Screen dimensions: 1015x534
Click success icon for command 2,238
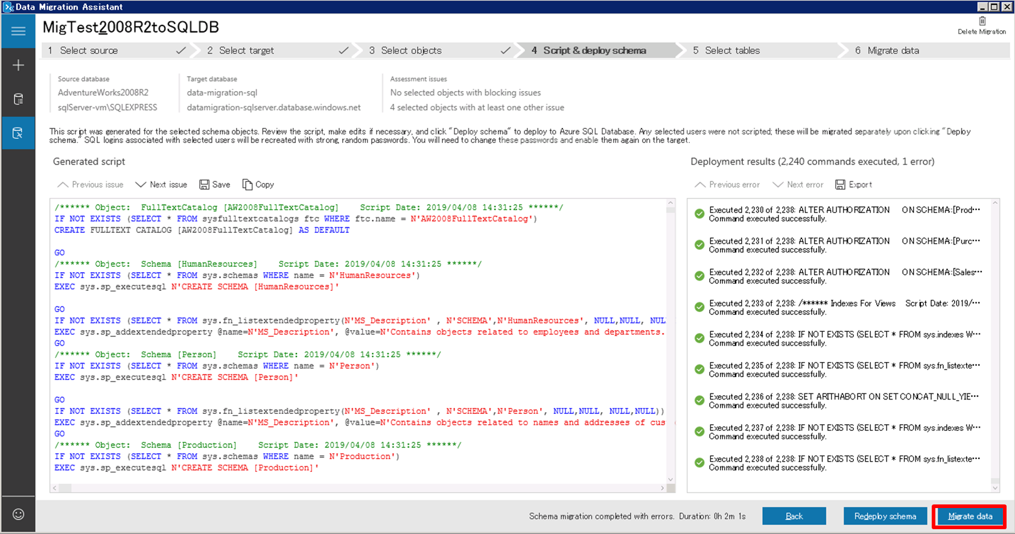699,463
